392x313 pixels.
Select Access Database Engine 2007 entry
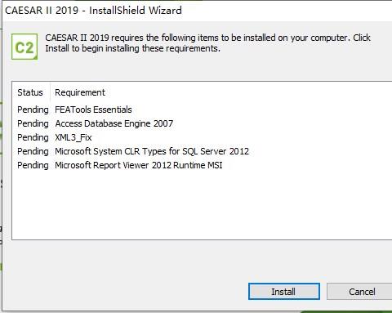(x=114, y=123)
